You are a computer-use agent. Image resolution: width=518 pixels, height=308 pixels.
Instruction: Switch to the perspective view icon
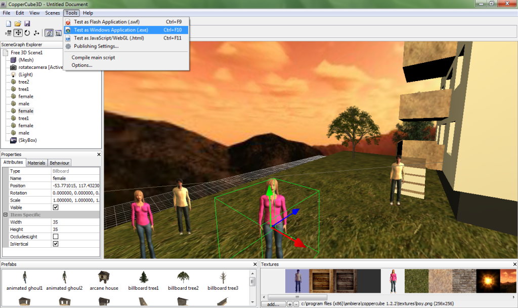pos(49,33)
